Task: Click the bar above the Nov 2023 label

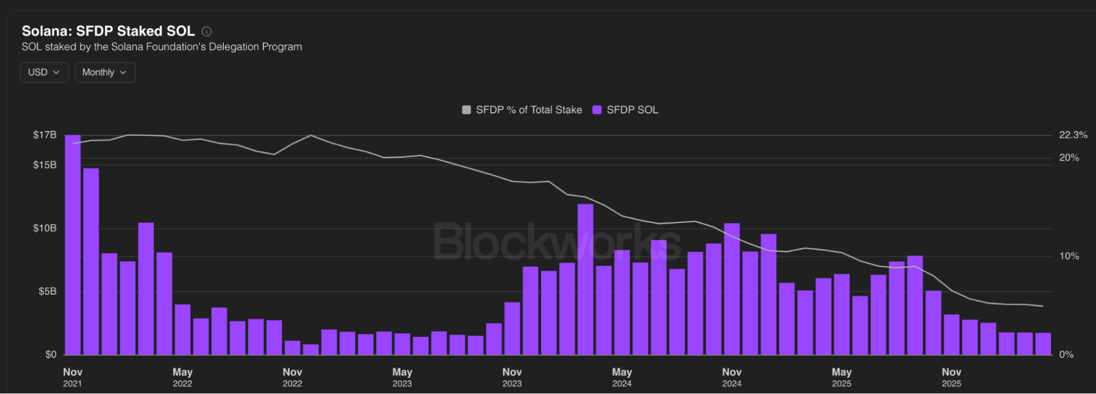Action: 512,329
